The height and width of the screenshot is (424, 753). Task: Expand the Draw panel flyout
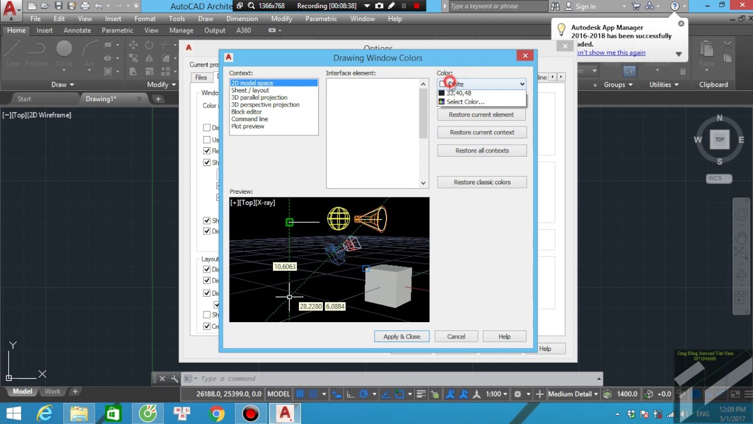pos(62,84)
